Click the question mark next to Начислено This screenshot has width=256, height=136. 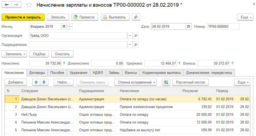(64, 63)
